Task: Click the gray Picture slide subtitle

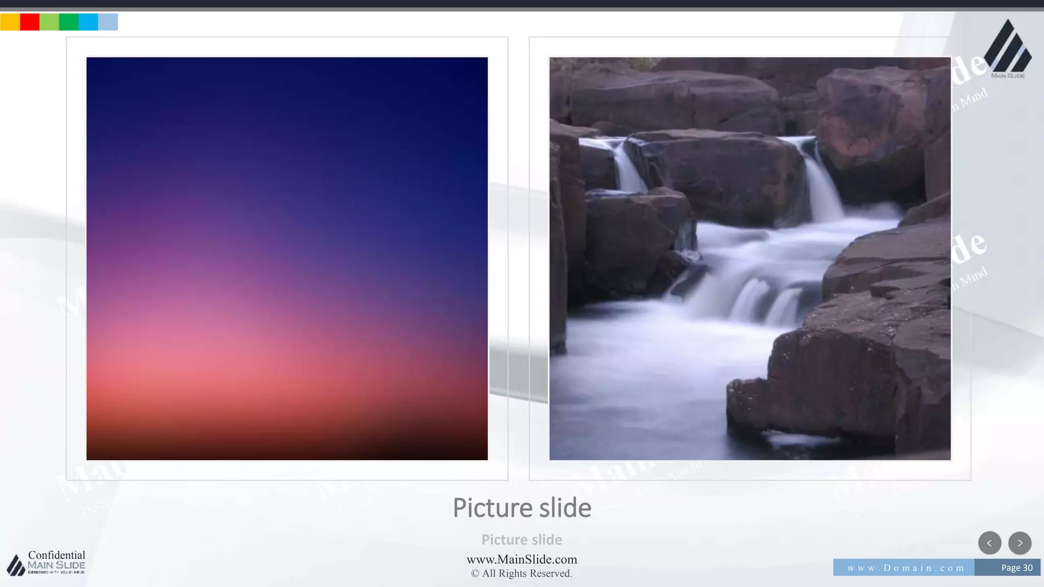Action: coord(521,540)
